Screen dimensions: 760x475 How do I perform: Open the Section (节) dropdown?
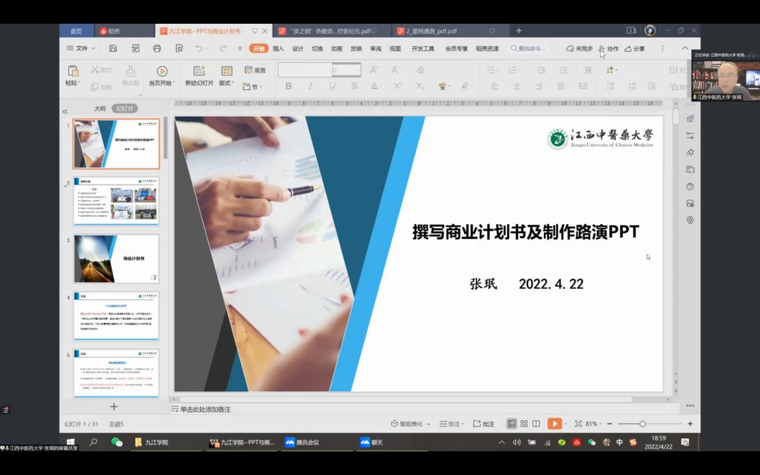coord(253,87)
